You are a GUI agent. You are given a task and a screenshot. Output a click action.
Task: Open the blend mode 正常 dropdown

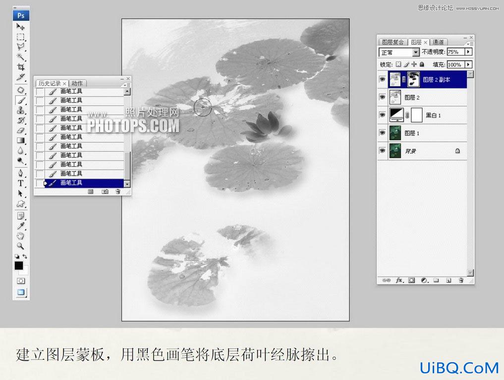point(399,52)
